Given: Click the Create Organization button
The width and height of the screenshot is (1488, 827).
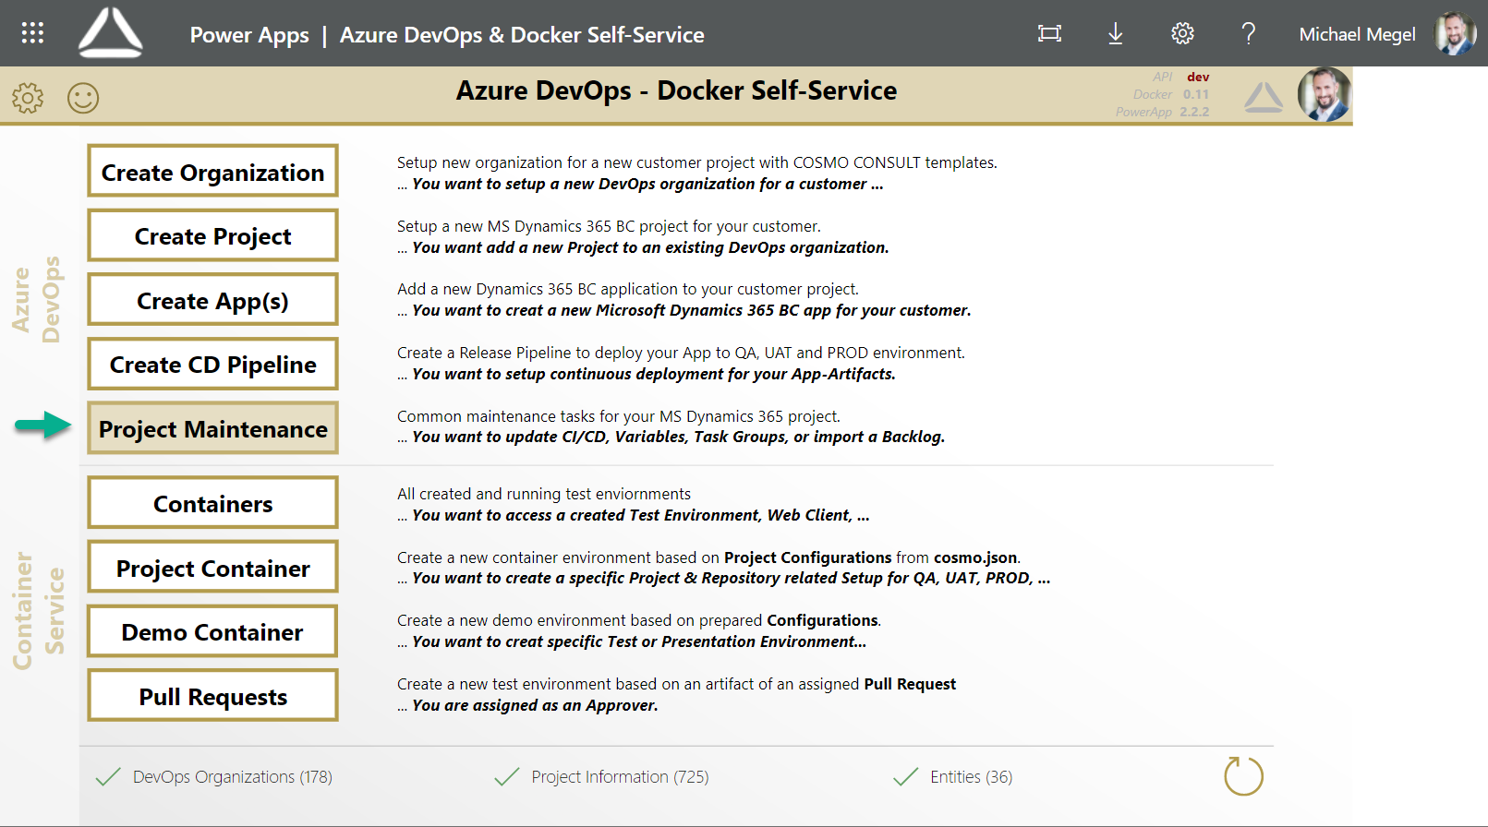Looking at the screenshot, I should tap(213, 171).
